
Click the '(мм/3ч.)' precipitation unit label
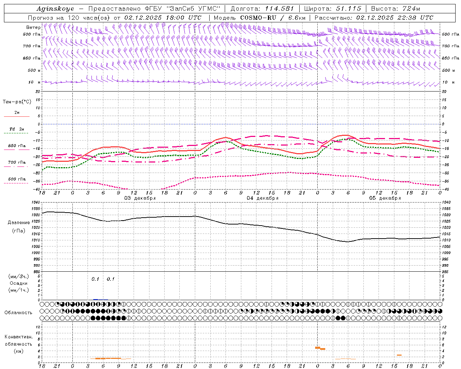coord(18,276)
